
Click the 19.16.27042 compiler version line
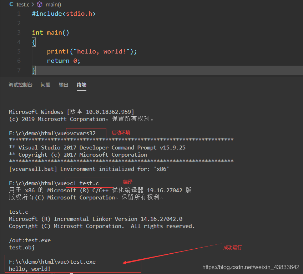[100, 190]
